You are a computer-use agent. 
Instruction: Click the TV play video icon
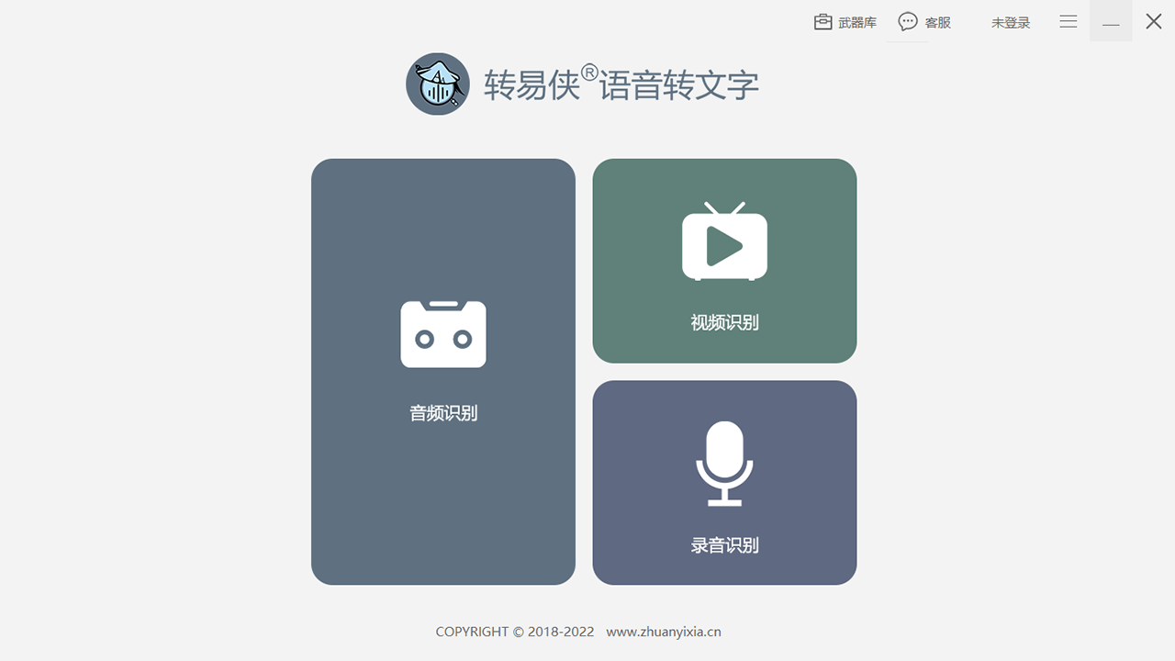click(x=724, y=241)
